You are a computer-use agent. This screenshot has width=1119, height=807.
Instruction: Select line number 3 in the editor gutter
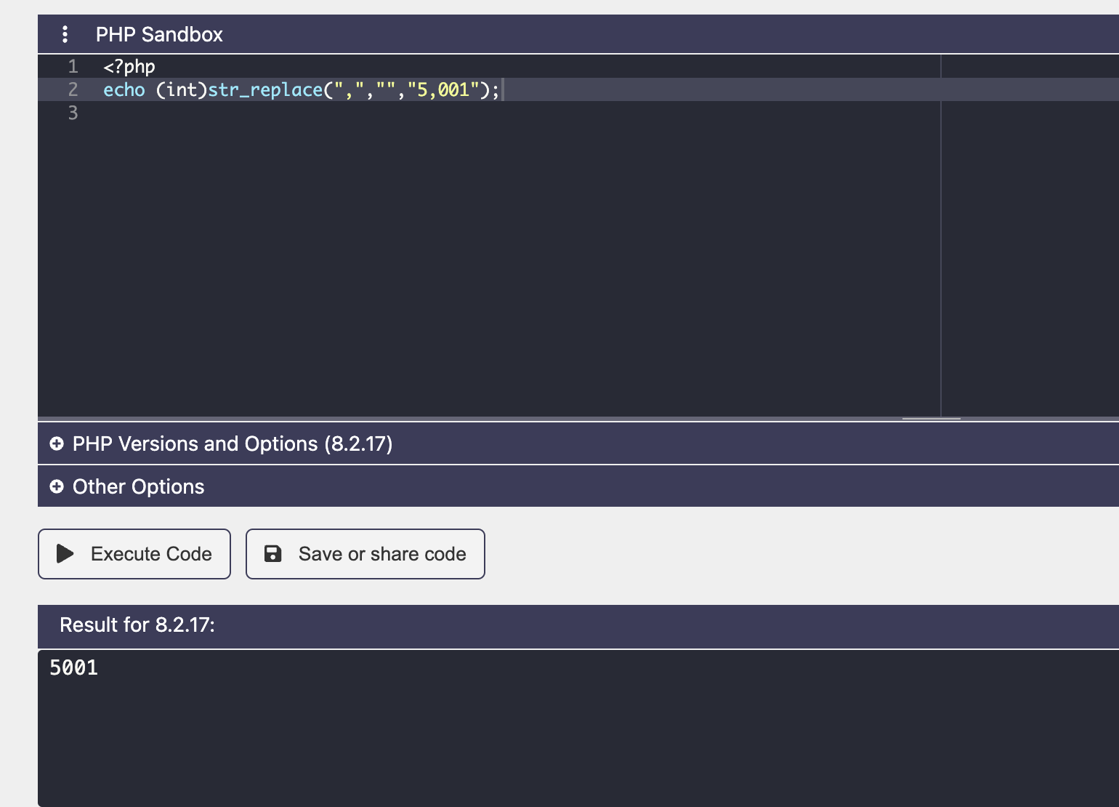[73, 113]
